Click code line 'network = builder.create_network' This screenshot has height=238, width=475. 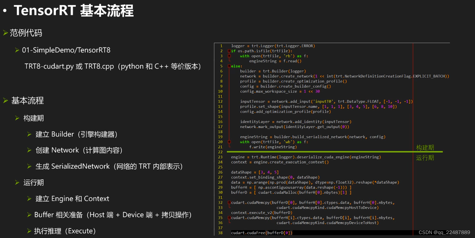(x=344, y=76)
